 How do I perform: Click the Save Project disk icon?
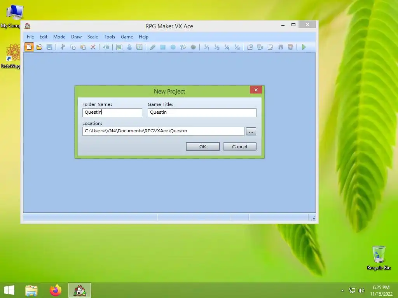49,47
